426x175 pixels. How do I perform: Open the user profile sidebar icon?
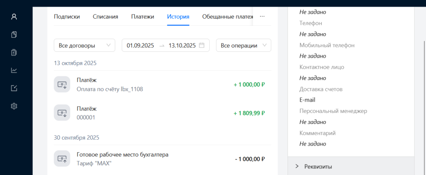pyautogui.click(x=14, y=17)
